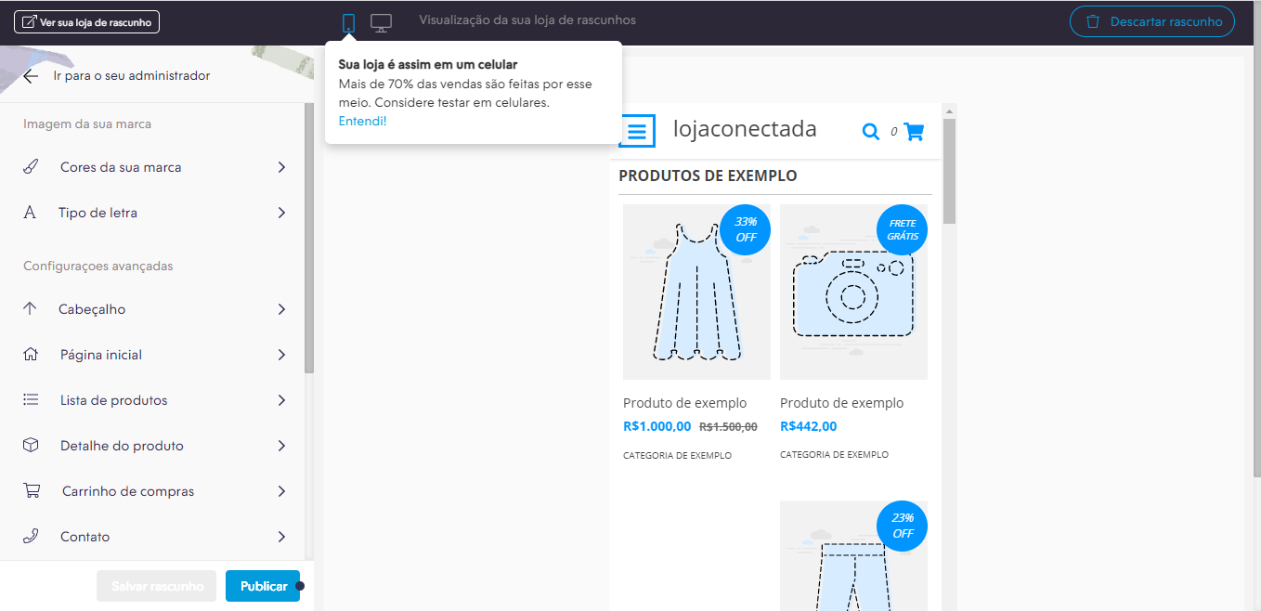Switch to the desktop monitor preview icon

(x=381, y=23)
